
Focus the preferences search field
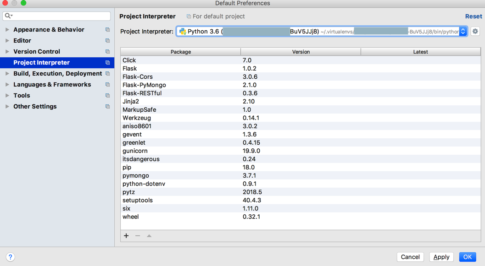click(x=60, y=16)
